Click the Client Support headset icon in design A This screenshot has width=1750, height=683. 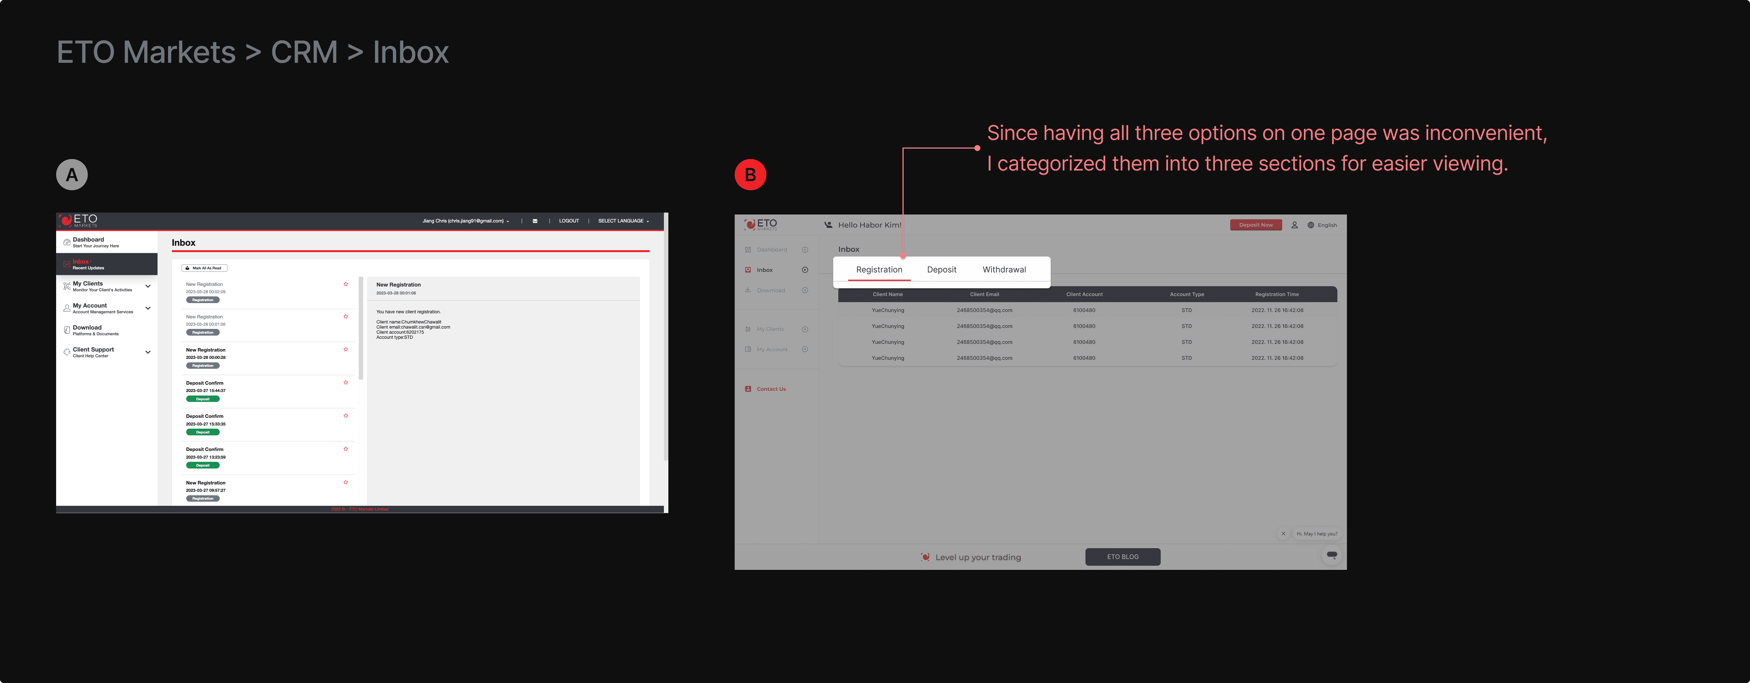pyautogui.click(x=67, y=352)
